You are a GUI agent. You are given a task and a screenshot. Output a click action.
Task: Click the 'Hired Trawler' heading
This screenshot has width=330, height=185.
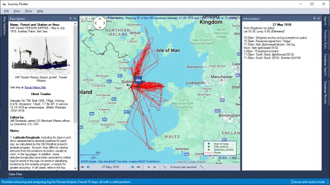tap(41, 94)
